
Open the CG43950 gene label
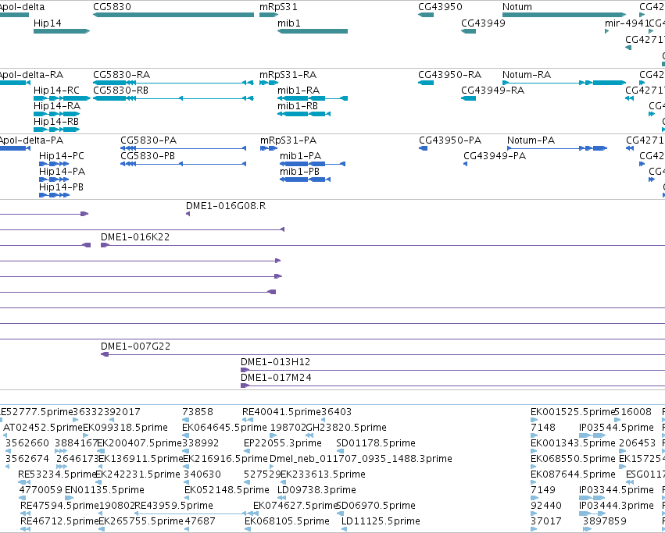pyautogui.click(x=440, y=7)
